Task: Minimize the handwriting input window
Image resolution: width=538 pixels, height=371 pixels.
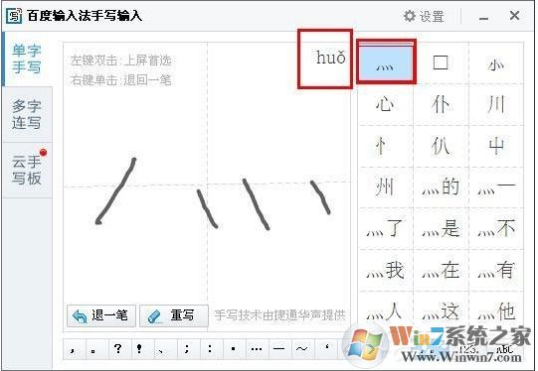Action: pyautogui.click(x=483, y=17)
